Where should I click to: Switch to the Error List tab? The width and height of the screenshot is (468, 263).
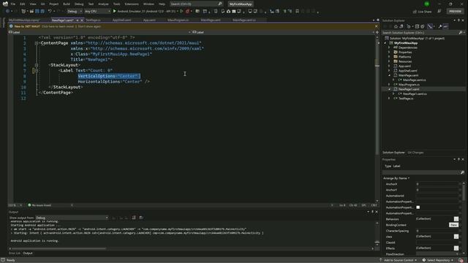[x=15, y=254]
